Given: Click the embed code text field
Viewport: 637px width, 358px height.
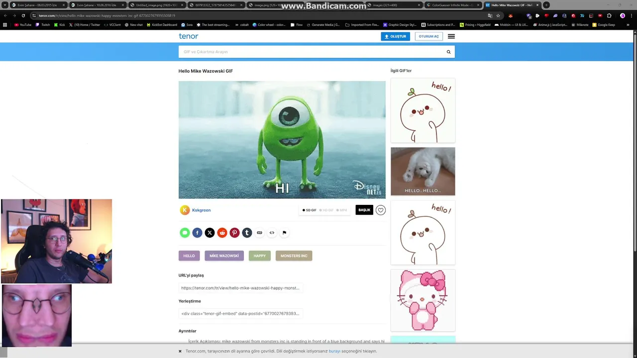Looking at the screenshot, I should pyautogui.click(x=241, y=314).
